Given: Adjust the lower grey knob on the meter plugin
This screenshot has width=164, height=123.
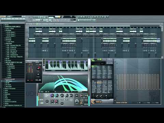Looking at the screenshot, I should point(38,75).
